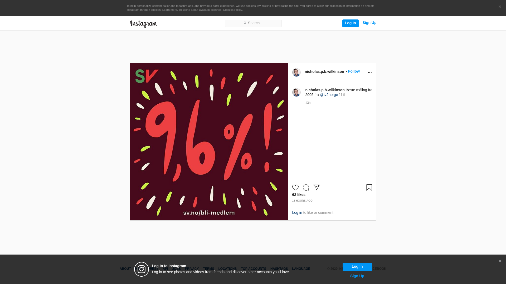Image resolution: width=506 pixels, height=284 pixels.
Task: Open comments with the speech bubble icon
Action: click(x=306, y=187)
